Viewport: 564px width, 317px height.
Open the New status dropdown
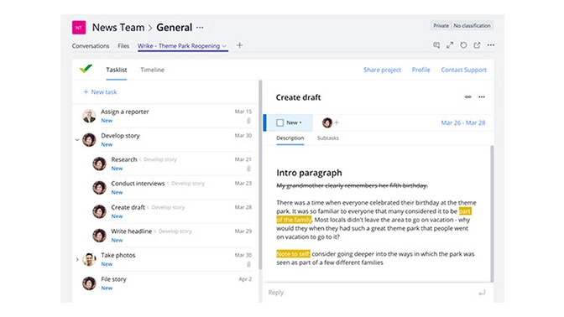(295, 122)
